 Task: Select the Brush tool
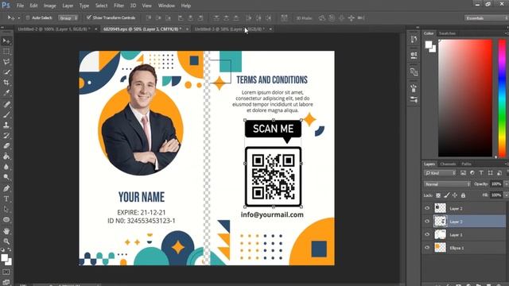[x=6, y=114]
